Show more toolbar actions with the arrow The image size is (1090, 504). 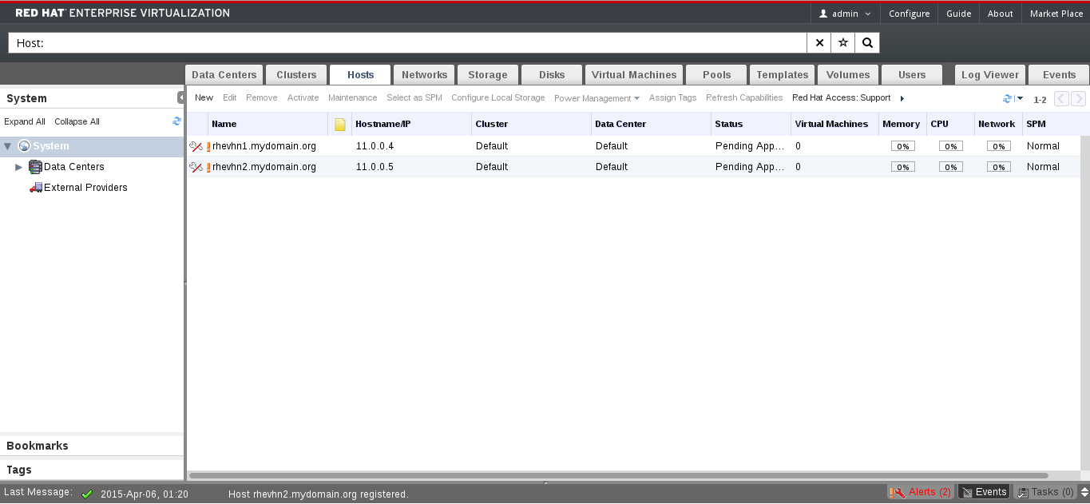[x=902, y=98]
